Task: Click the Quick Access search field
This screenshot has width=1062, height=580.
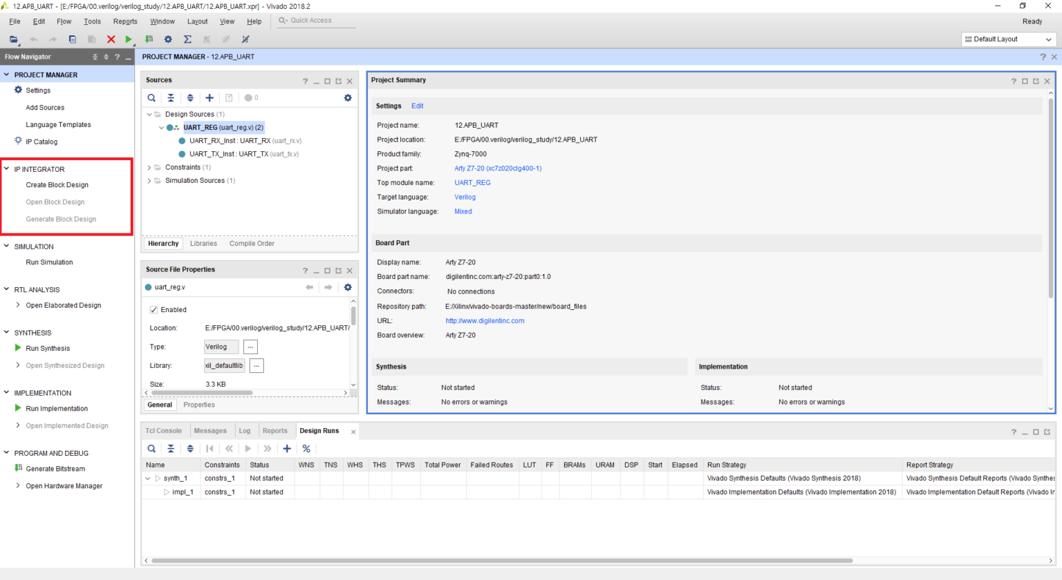Action: 317,21
